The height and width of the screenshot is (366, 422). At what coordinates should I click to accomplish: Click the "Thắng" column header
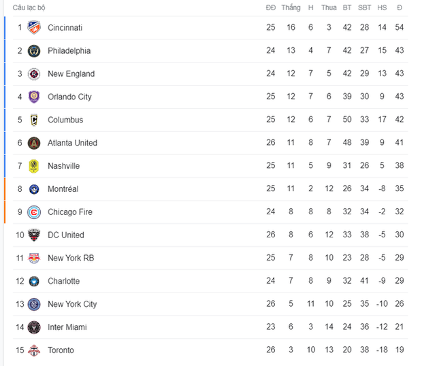tap(291, 7)
